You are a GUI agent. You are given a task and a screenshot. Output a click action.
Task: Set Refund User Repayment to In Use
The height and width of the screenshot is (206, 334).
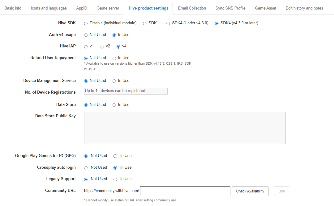point(114,58)
